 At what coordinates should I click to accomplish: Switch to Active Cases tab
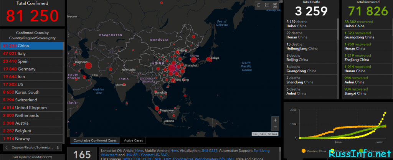(x=133, y=140)
